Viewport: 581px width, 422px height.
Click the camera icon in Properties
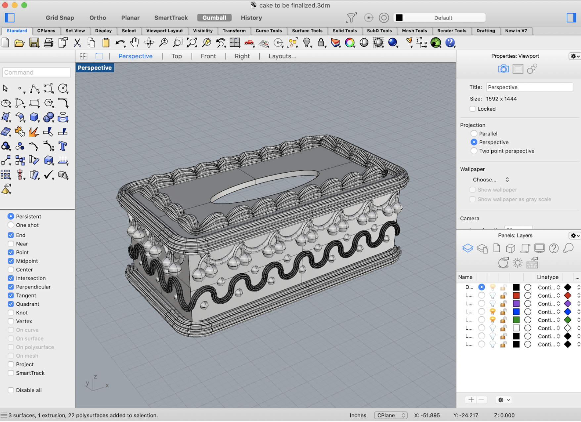(x=503, y=69)
